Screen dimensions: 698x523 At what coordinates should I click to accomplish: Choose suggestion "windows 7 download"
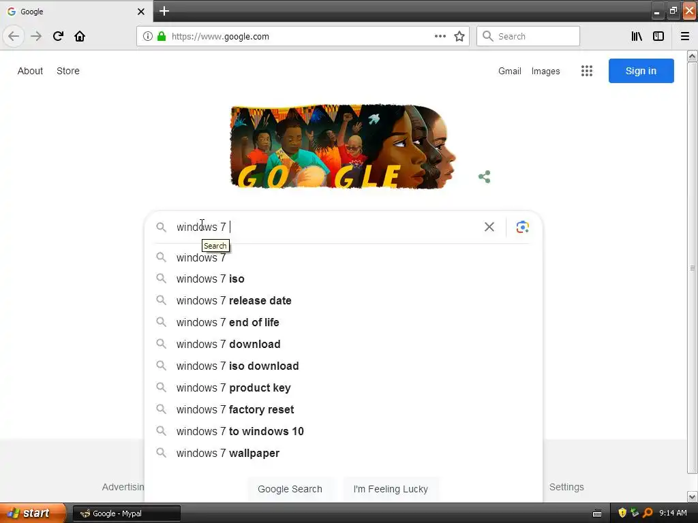344,344
